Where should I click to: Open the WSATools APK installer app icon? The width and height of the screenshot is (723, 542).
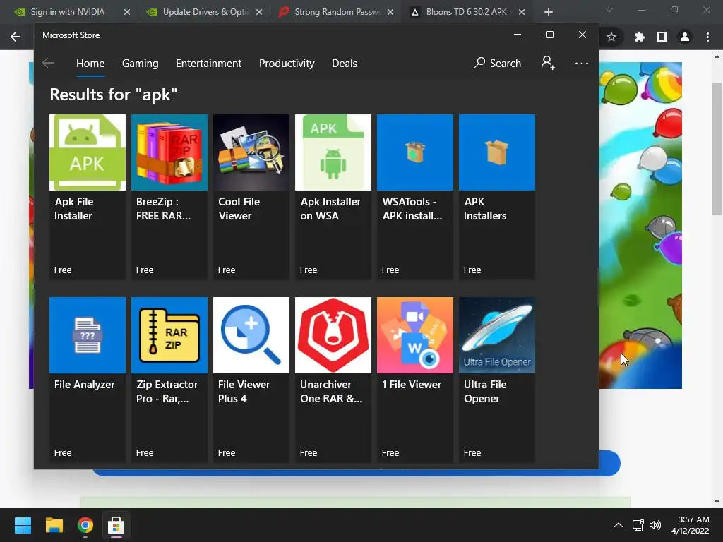[x=415, y=152]
